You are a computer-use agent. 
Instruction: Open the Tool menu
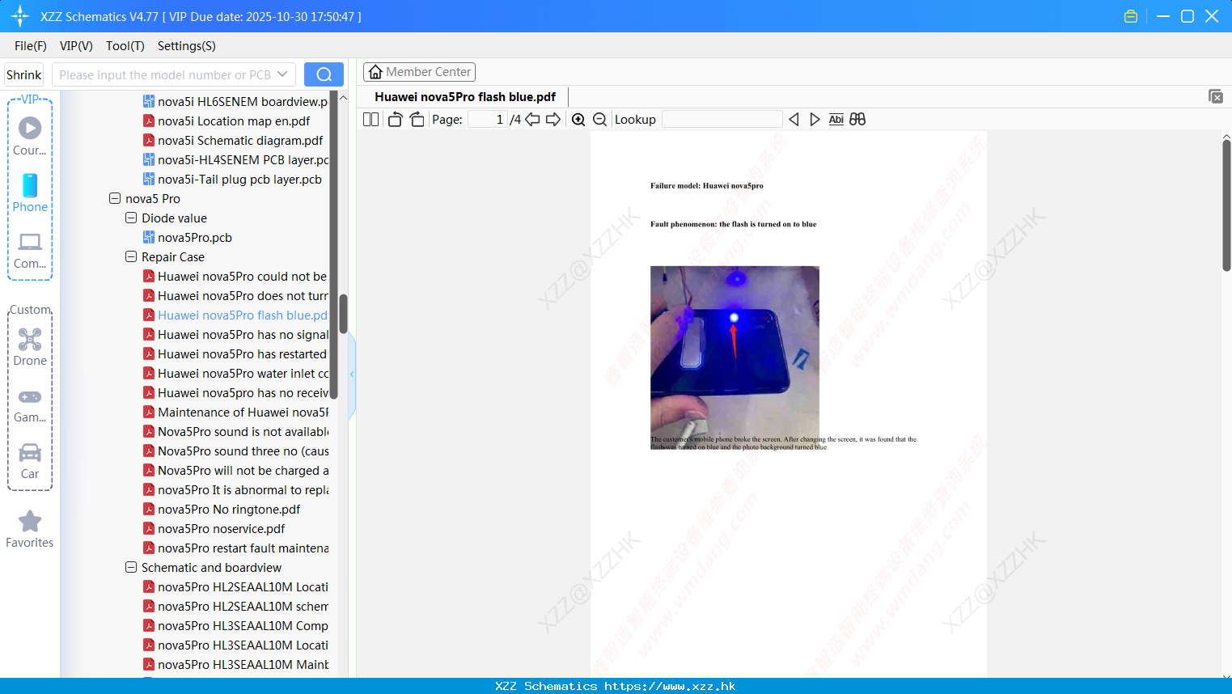point(125,46)
